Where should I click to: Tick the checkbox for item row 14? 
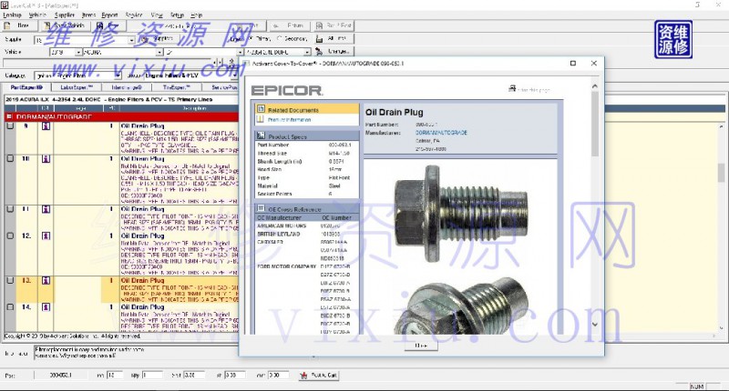click(x=10, y=306)
